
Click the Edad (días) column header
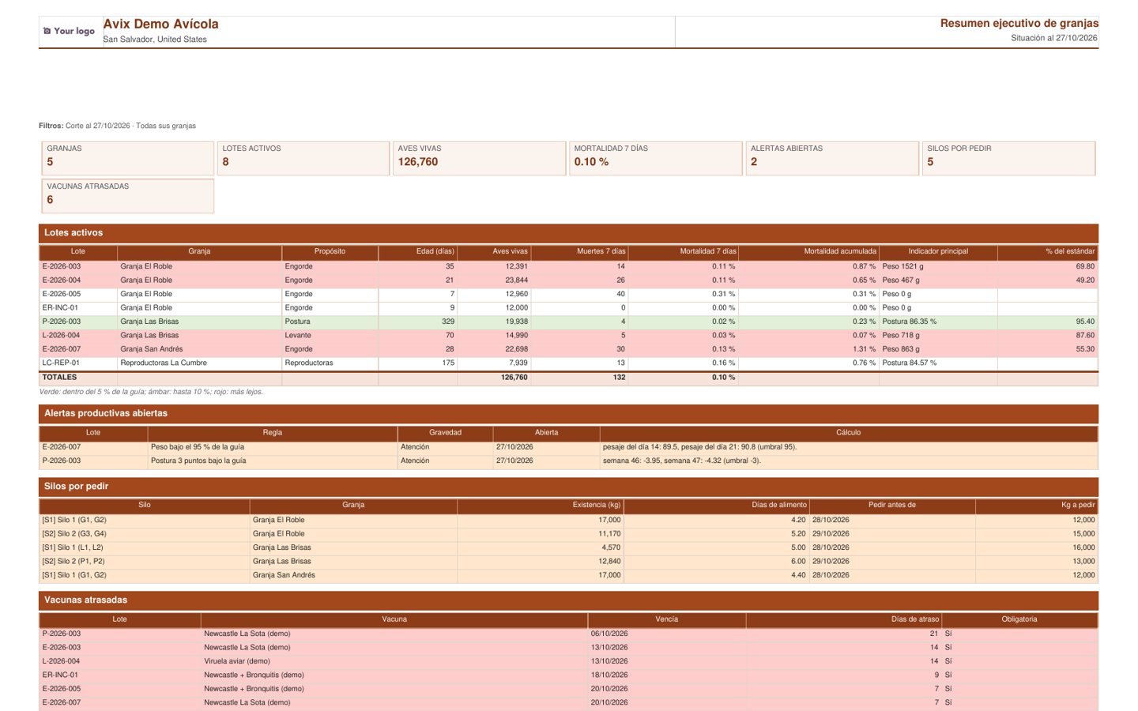[418, 252]
